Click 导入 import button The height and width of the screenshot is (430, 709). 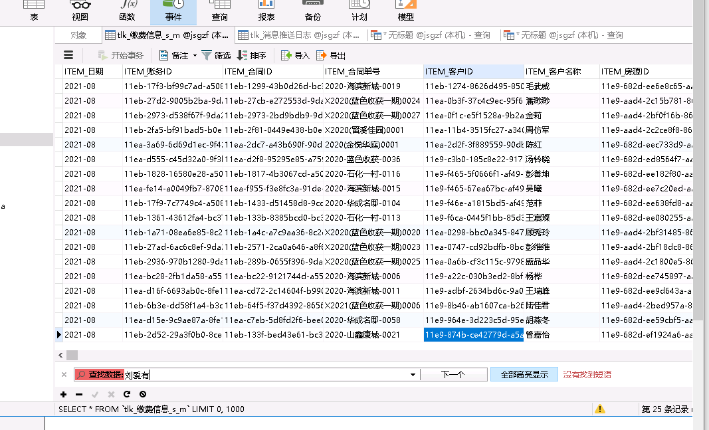click(x=295, y=55)
